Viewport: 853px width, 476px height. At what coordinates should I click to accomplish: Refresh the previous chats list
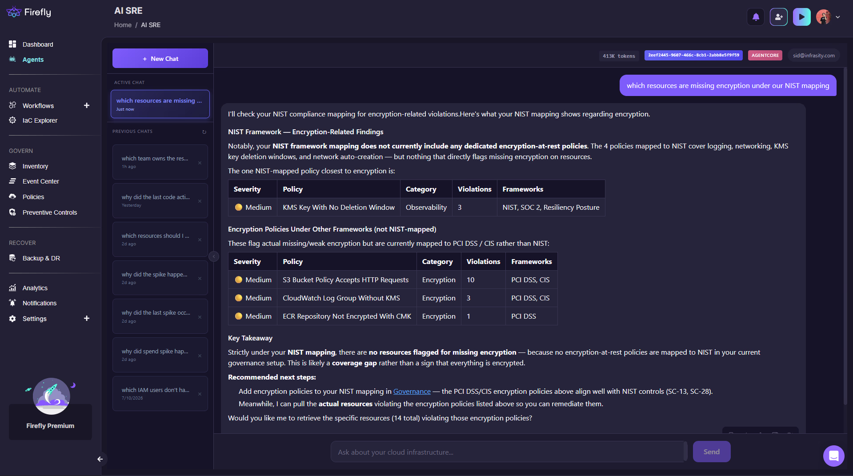[x=204, y=132]
